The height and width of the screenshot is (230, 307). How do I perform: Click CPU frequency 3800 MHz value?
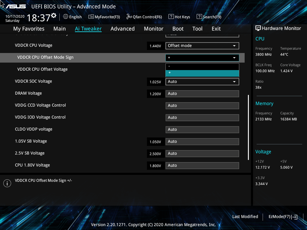tap(264, 55)
